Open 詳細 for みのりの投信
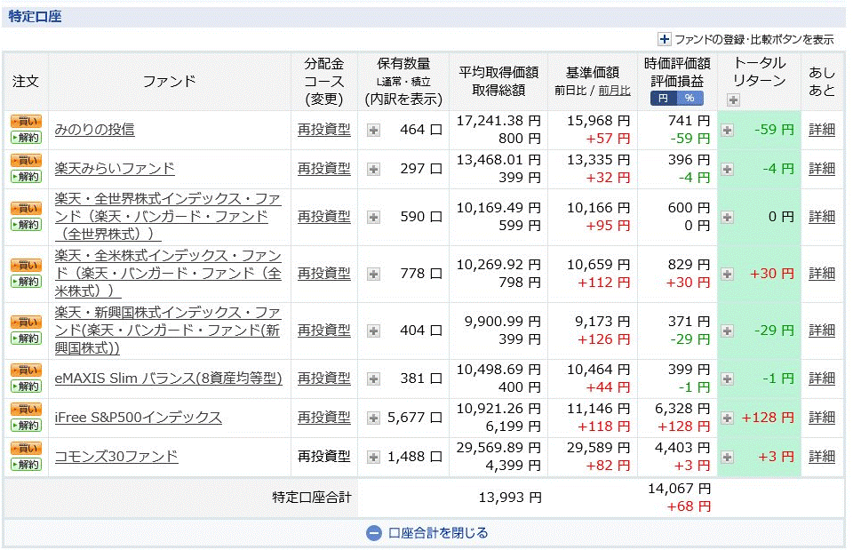 (x=821, y=130)
